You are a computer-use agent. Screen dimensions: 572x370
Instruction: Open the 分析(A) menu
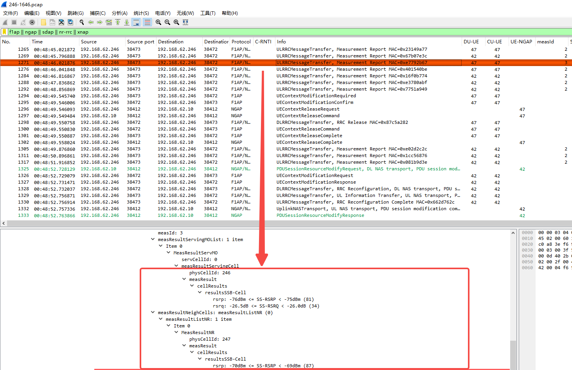coord(120,13)
